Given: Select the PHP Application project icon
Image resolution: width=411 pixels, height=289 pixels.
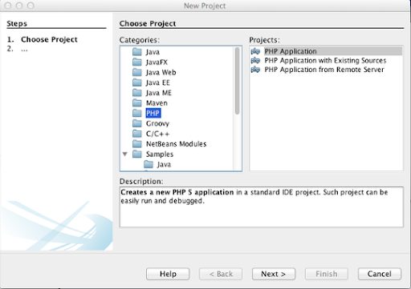Looking at the screenshot, I should (255, 51).
